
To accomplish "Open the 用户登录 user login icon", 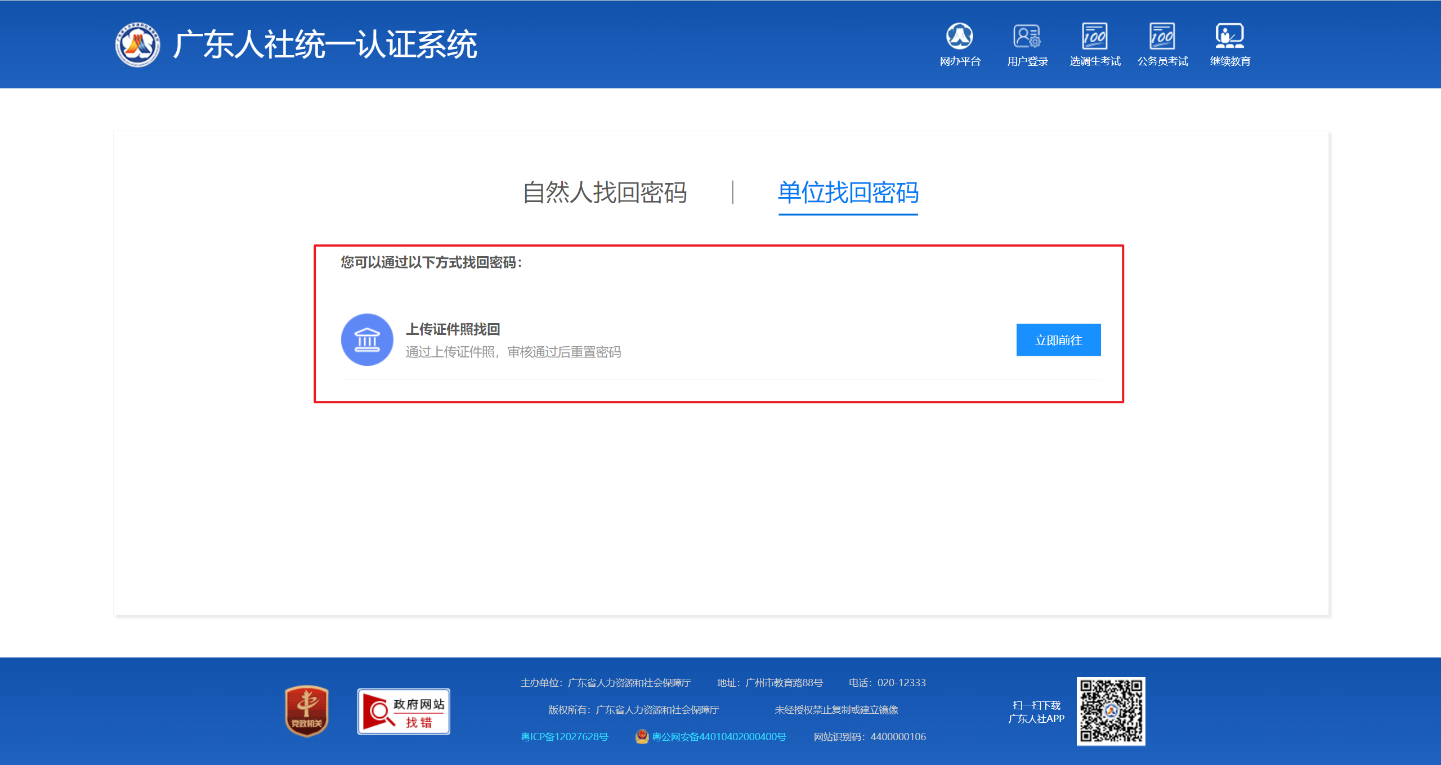I will click(x=1027, y=37).
